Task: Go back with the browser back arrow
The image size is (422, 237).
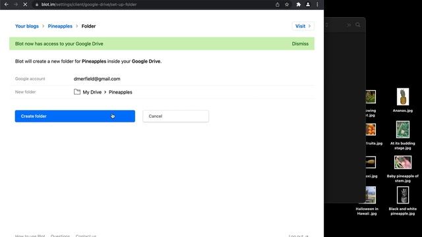Action: (6, 5)
